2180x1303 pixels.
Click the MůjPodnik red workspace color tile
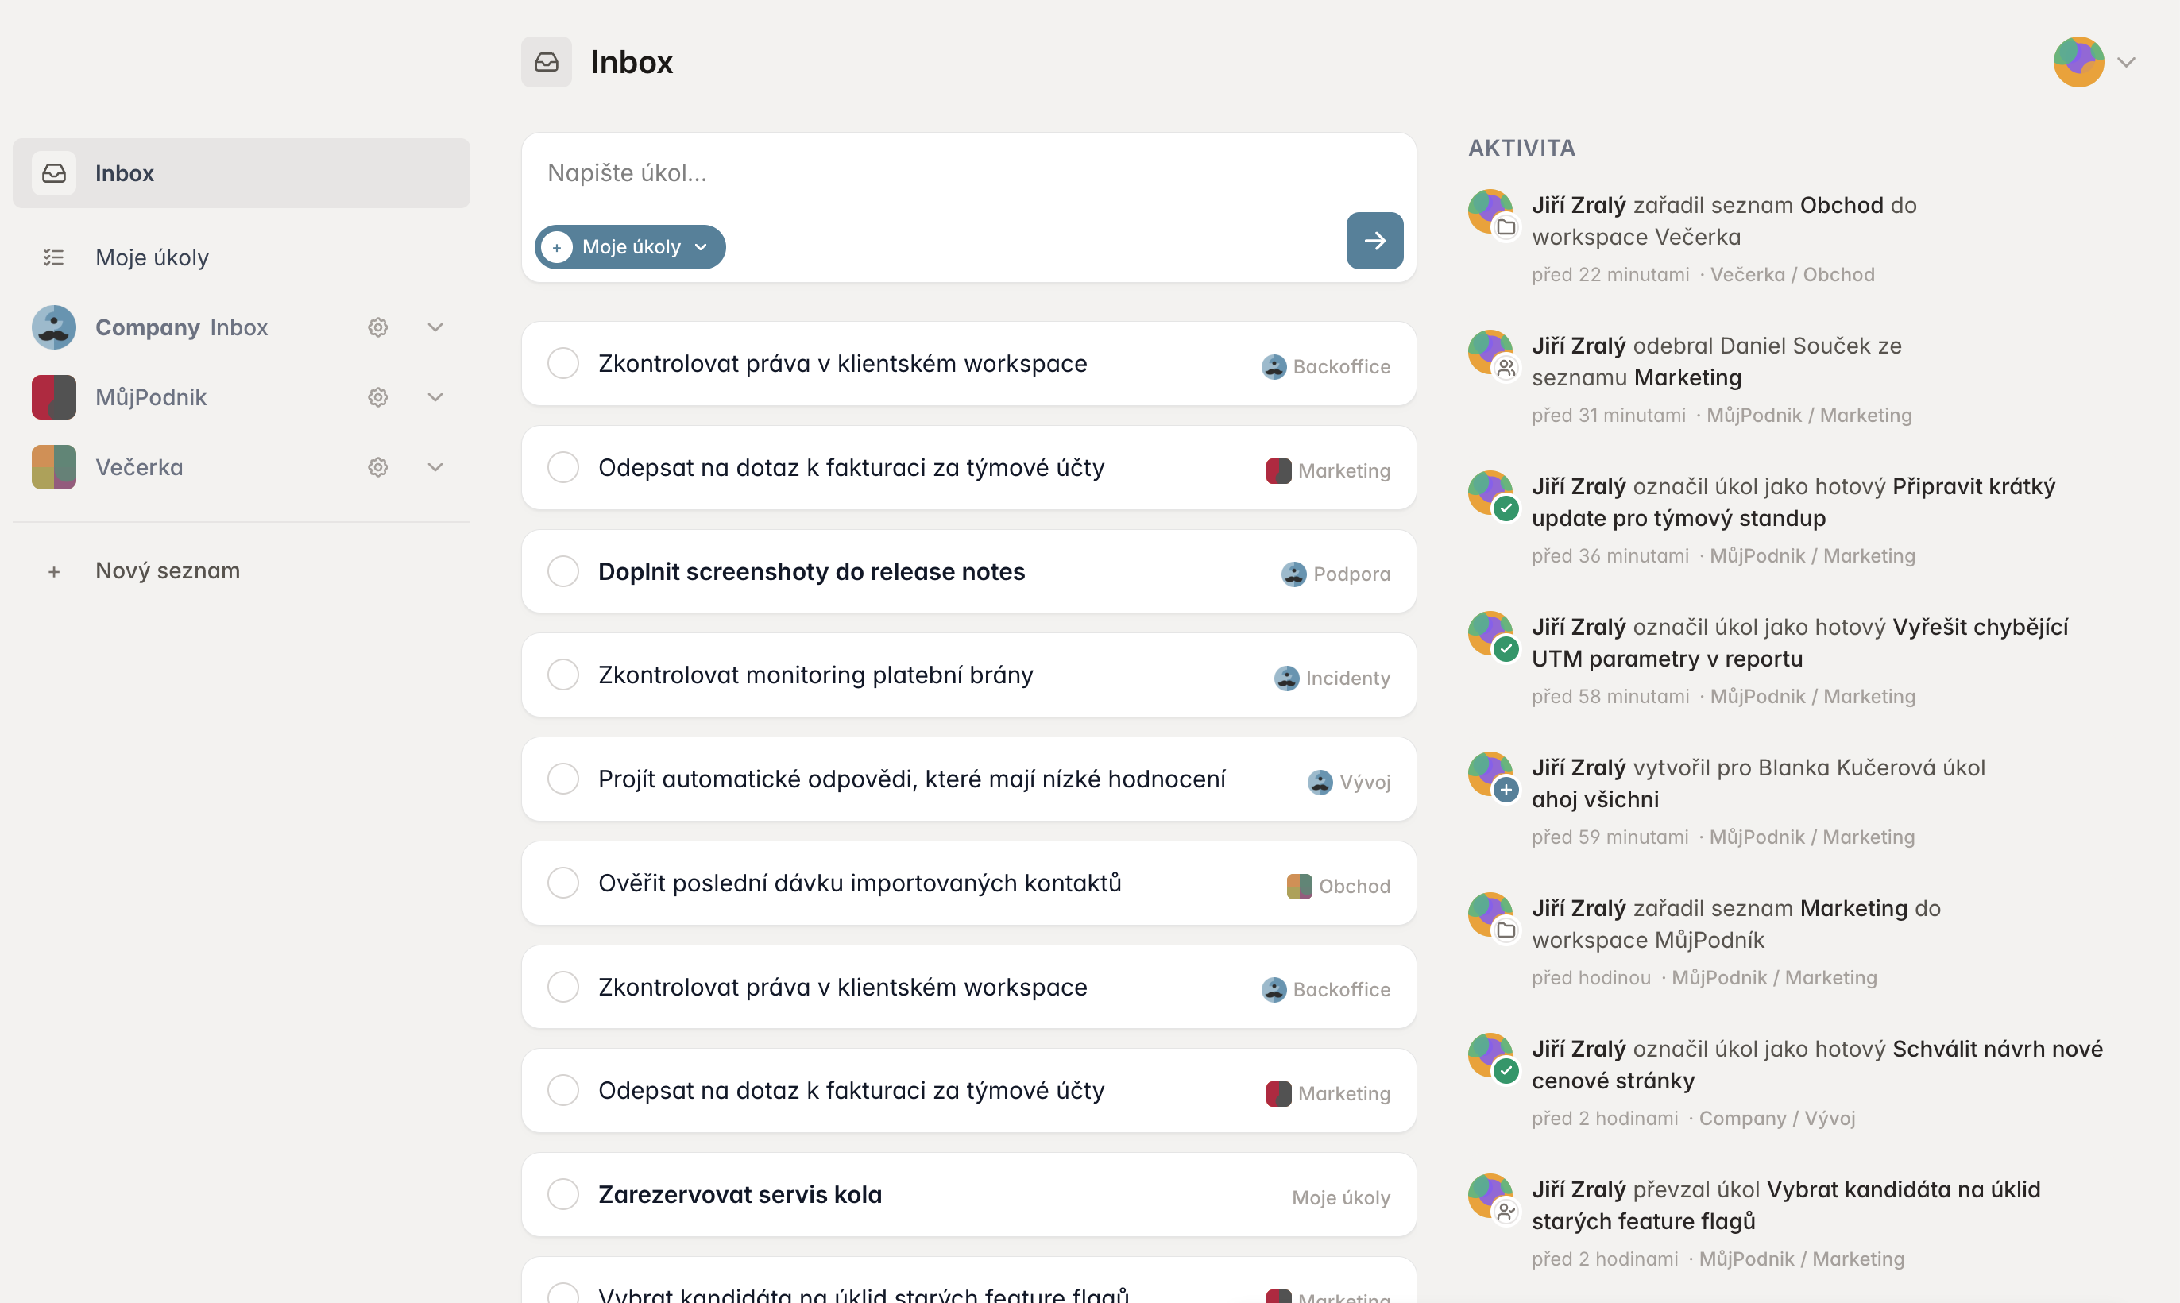55,398
